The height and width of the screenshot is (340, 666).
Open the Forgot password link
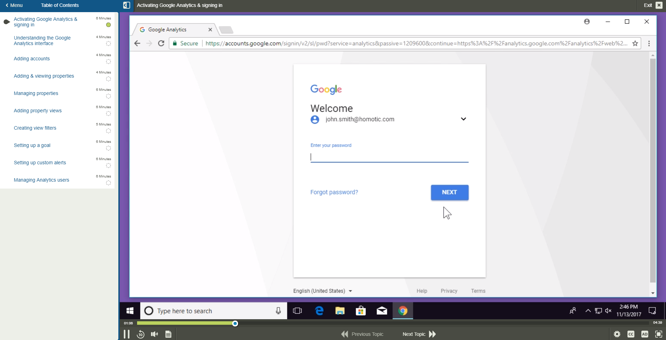point(334,192)
